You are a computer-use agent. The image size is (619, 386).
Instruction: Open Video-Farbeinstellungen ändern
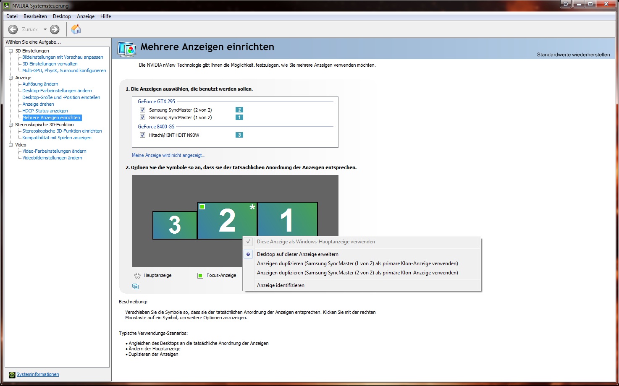tap(54, 151)
